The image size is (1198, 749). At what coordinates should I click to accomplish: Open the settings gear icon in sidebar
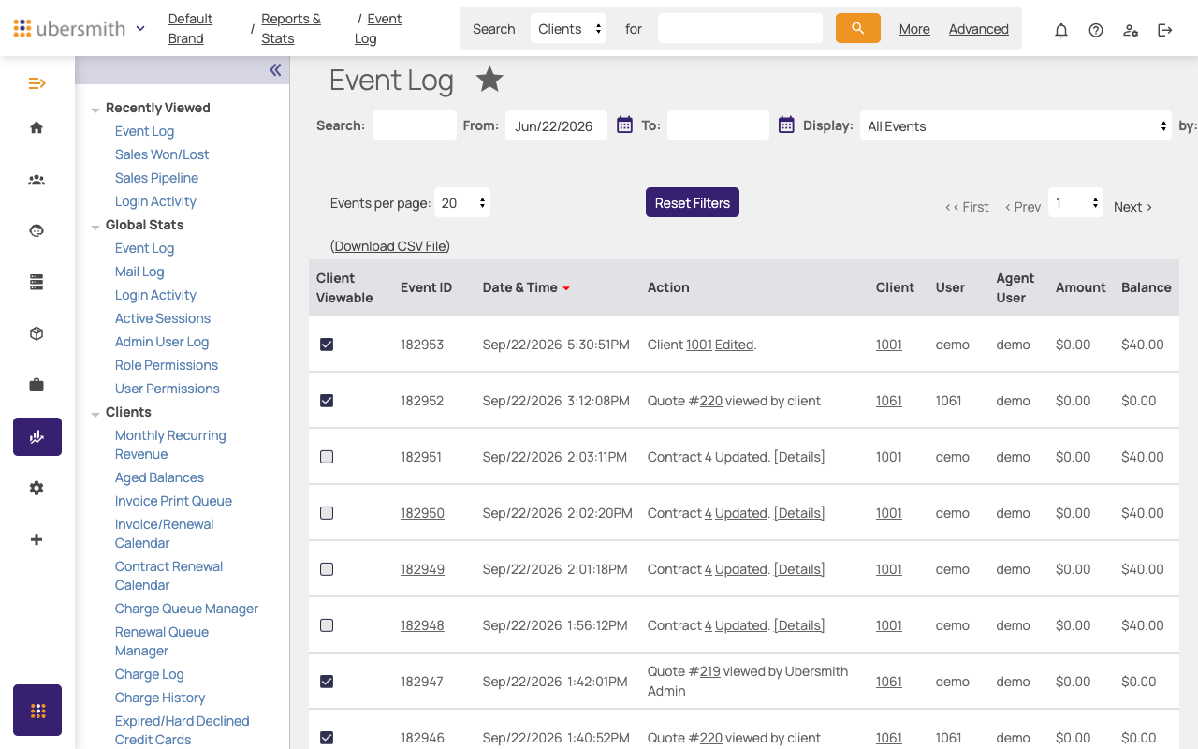pos(37,488)
